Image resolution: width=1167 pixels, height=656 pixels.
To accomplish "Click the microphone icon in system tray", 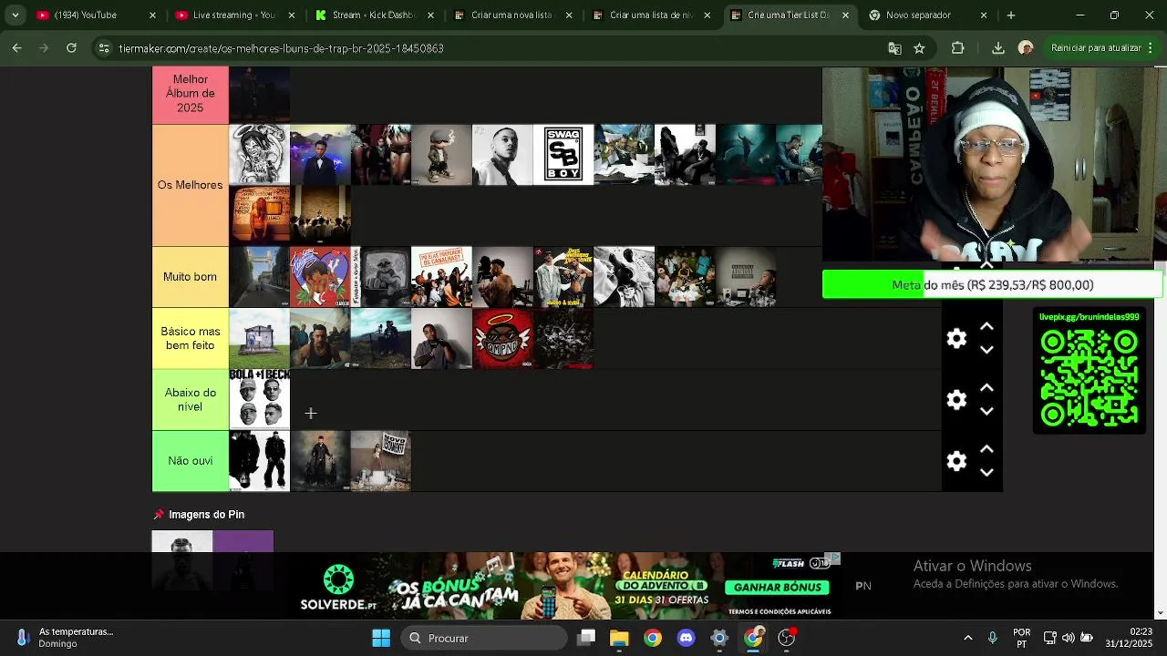I will pyautogui.click(x=993, y=638).
